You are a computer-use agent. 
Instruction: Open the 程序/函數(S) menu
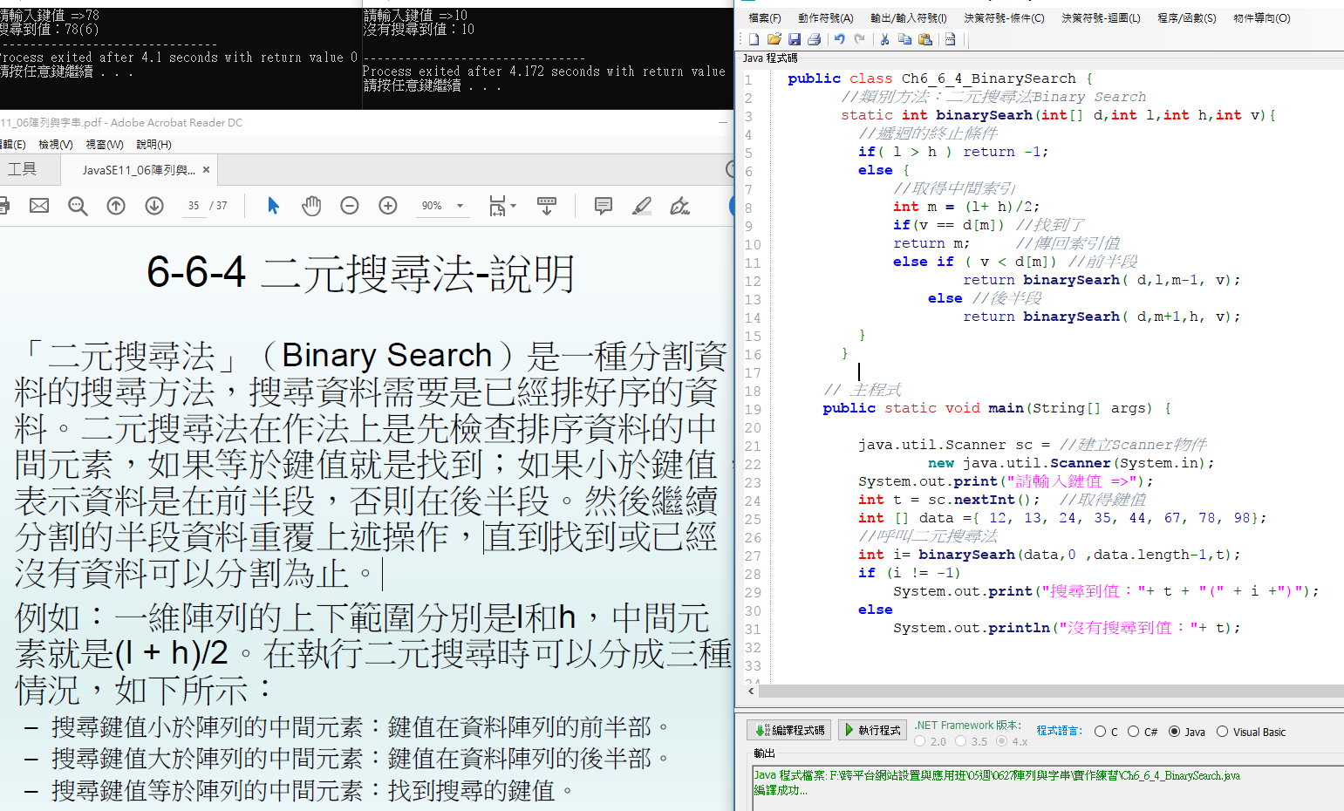(1186, 18)
